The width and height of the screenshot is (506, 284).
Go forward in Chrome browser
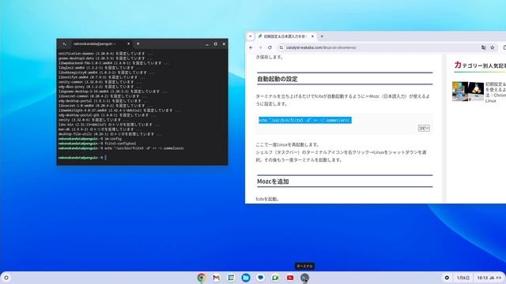tap(260, 47)
